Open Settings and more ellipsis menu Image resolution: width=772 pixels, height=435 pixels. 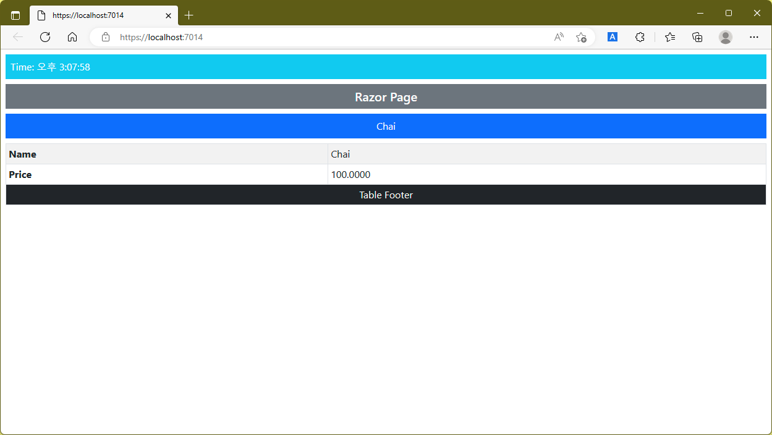coord(754,37)
